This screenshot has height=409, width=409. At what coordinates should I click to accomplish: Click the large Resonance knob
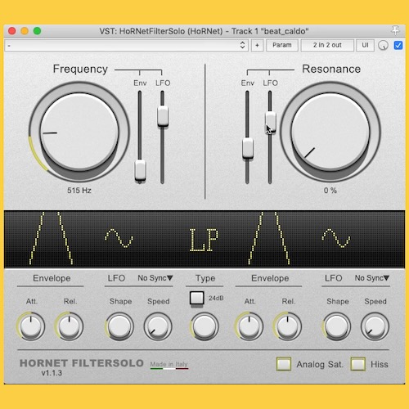(x=330, y=132)
